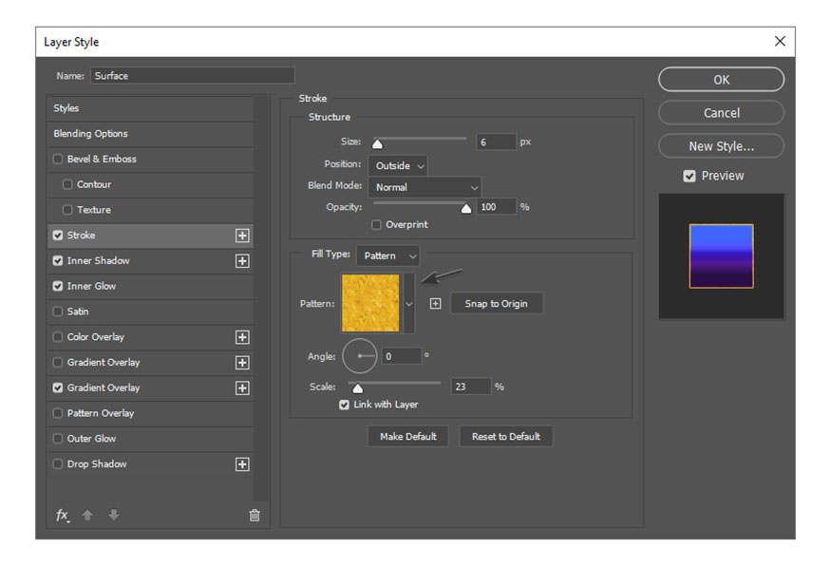Uncheck the Link with Layer option
Image resolution: width=831 pixels, height=567 pixels.
click(345, 405)
